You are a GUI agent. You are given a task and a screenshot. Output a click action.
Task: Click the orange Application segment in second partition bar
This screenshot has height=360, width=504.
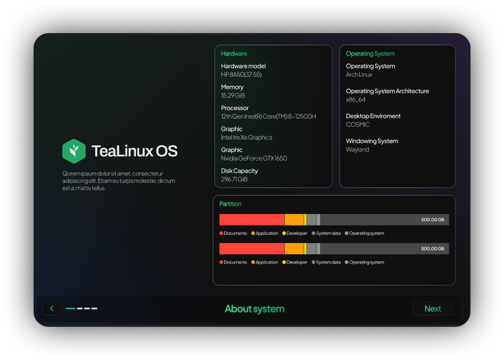pyautogui.click(x=294, y=248)
